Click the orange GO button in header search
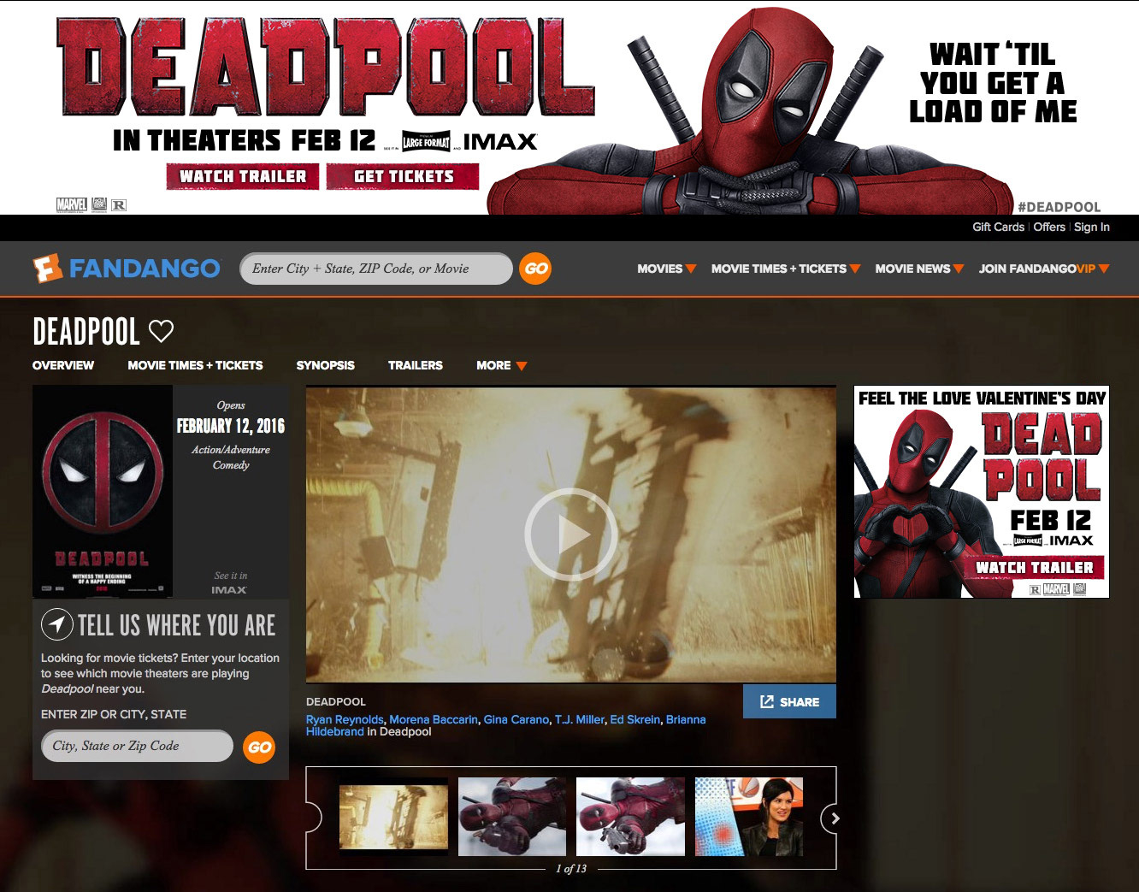Image resolution: width=1139 pixels, height=892 pixels. click(x=535, y=269)
